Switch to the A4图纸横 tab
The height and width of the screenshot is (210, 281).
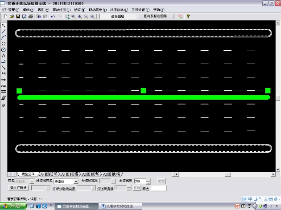70,174
